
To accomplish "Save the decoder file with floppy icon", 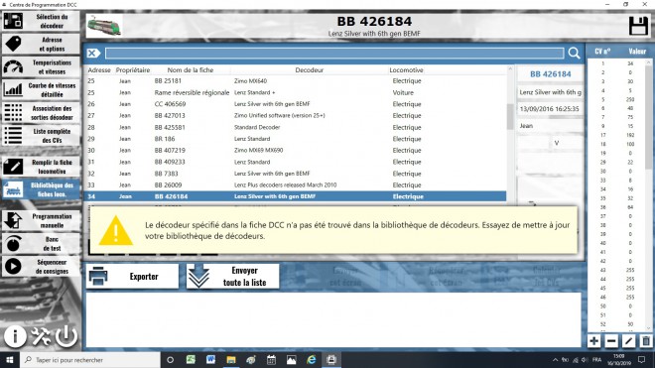I will pos(638,26).
